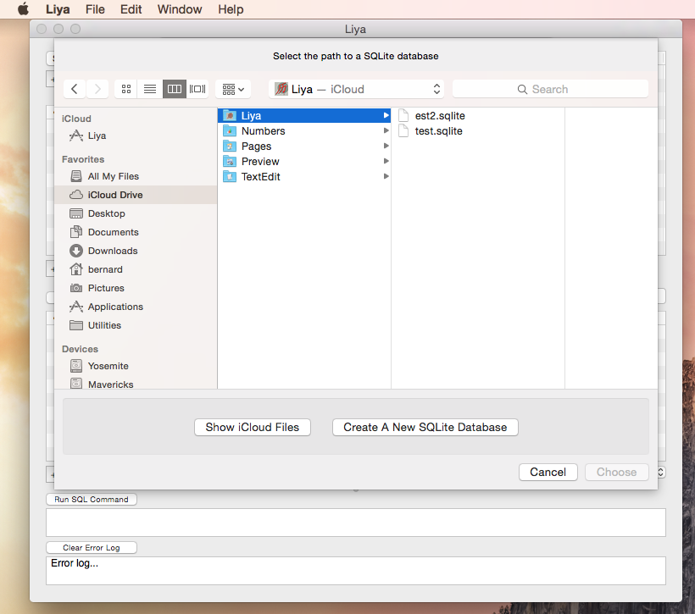Click the back navigation arrow
Viewport: 695px width, 614px height.
pos(74,88)
